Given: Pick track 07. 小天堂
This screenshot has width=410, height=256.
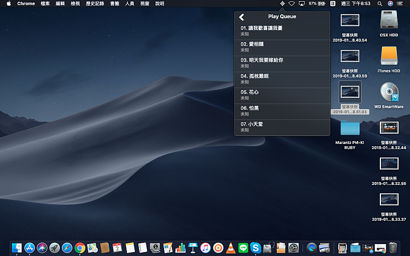Looking at the screenshot, I should click(x=282, y=127).
